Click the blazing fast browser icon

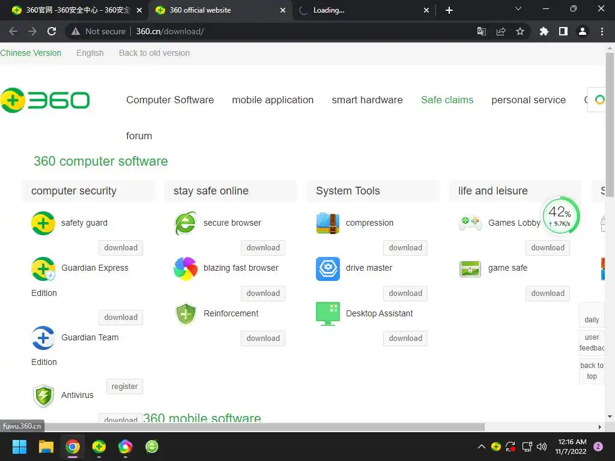pyautogui.click(x=186, y=268)
